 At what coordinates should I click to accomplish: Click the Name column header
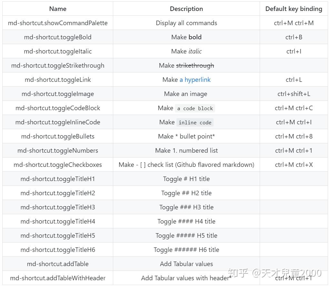point(58,9)
